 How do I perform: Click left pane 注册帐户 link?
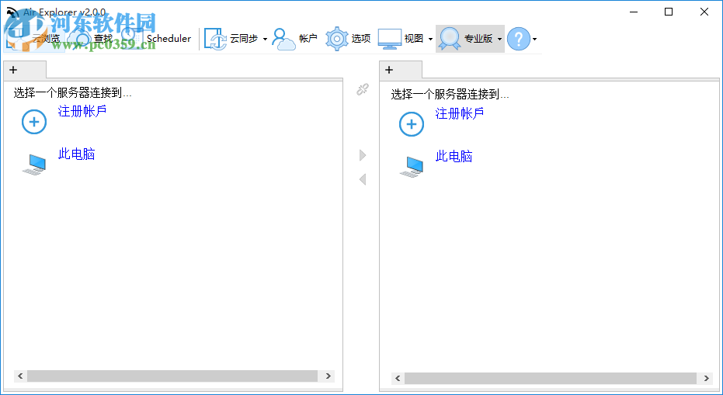pos(82,111)
